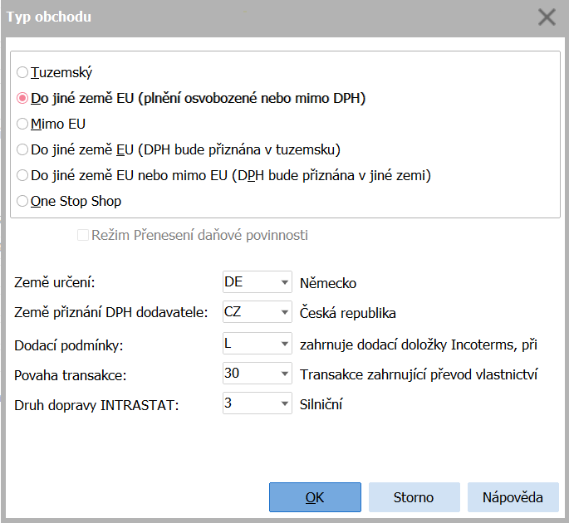Select Do jiné země EU nebo mimo EU option

click(22, 175)
